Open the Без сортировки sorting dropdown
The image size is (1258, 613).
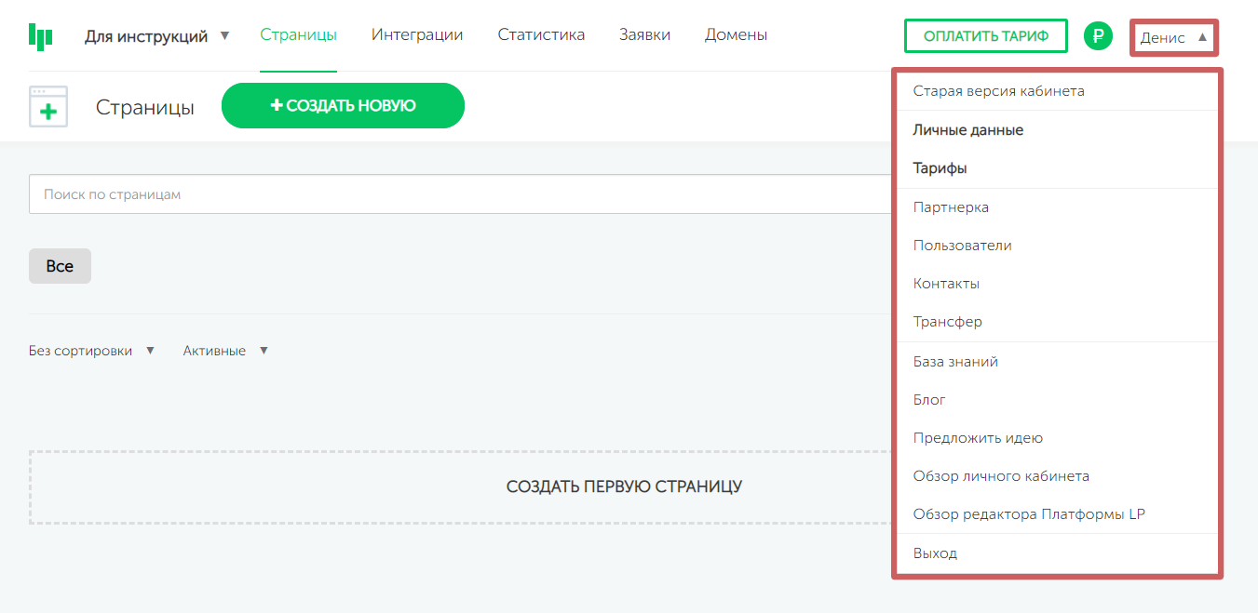91,351
